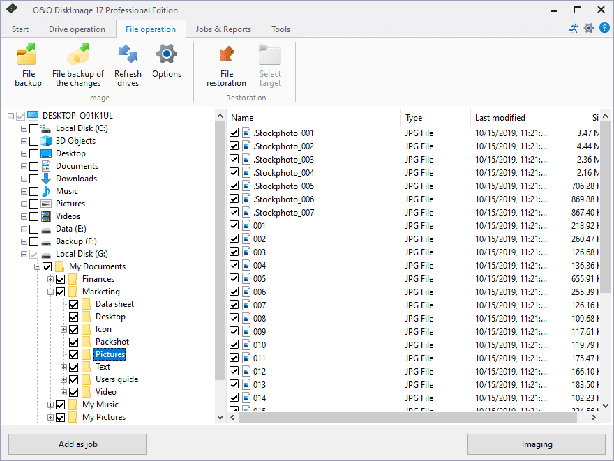Expand the Downloads tree node

(x=24, y=178)
